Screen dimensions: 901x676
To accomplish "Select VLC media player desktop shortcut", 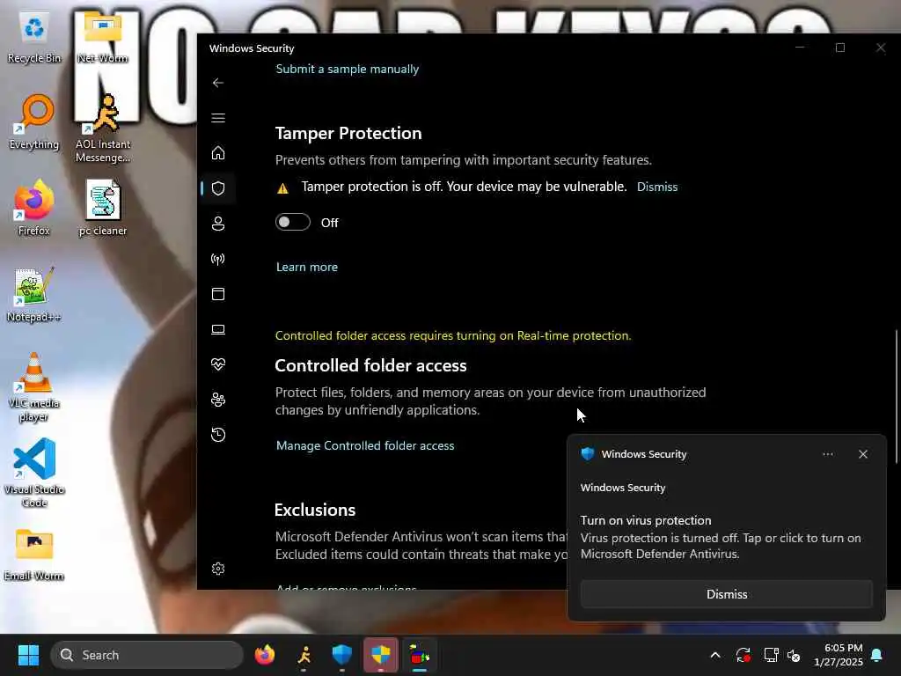I will 34,387.
